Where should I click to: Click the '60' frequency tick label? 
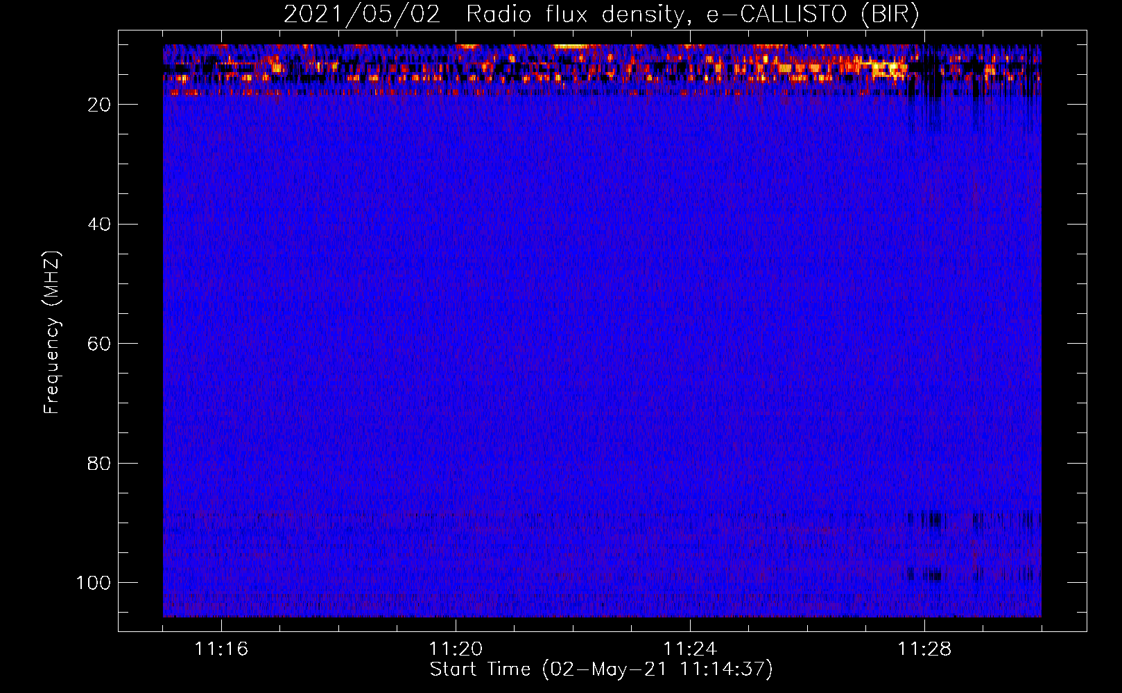pyautogui.click(x=99, y=344)
